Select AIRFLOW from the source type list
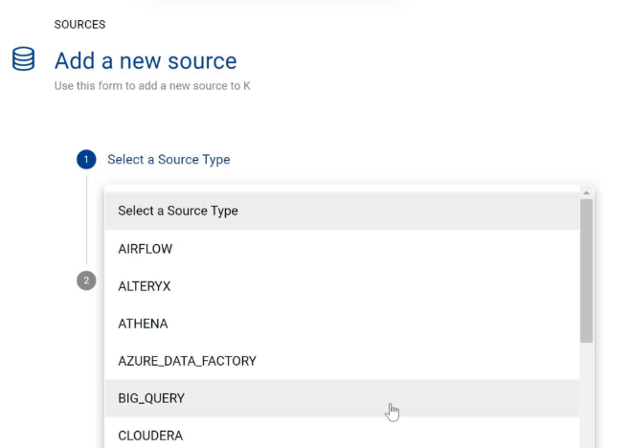630x448 pixels. [342, 249]
